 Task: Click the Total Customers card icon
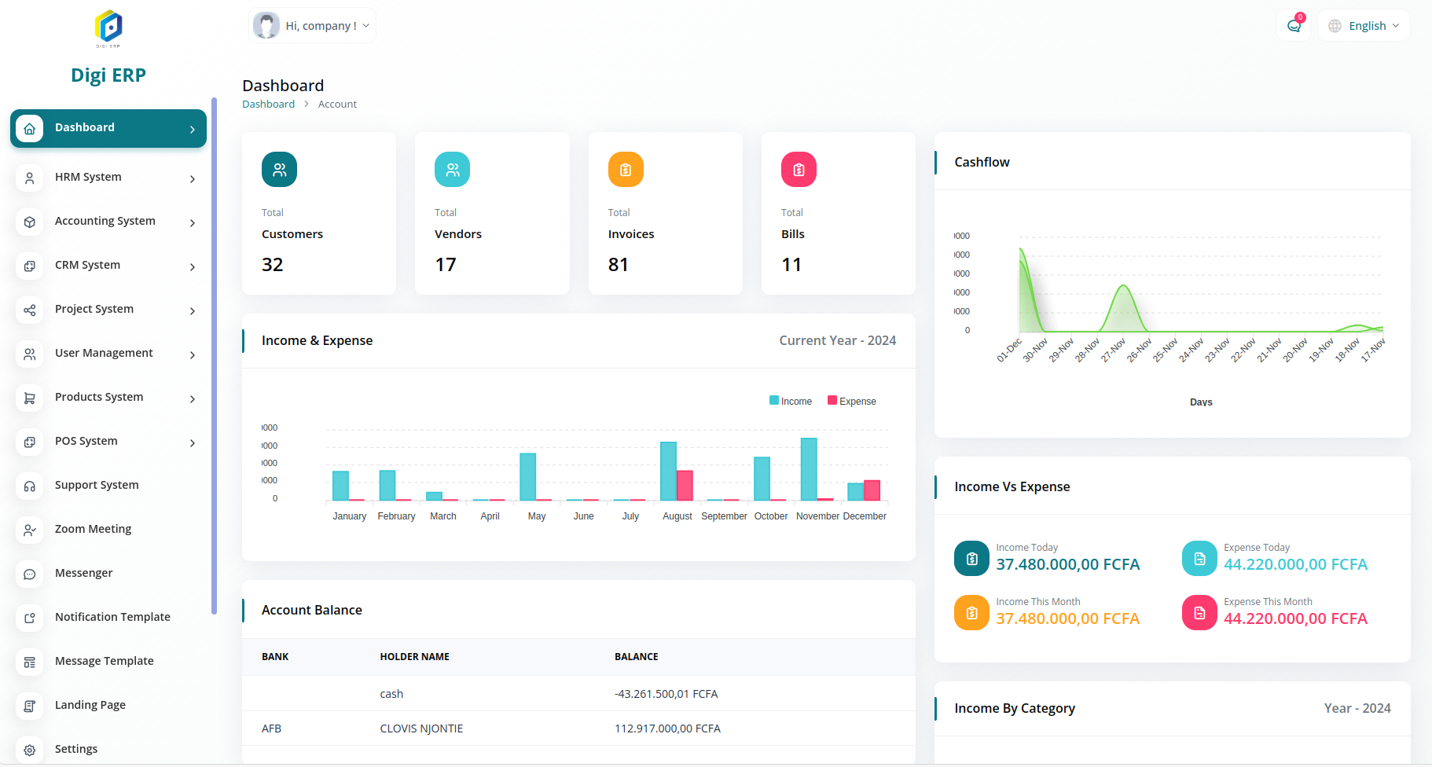click(279, 170)
